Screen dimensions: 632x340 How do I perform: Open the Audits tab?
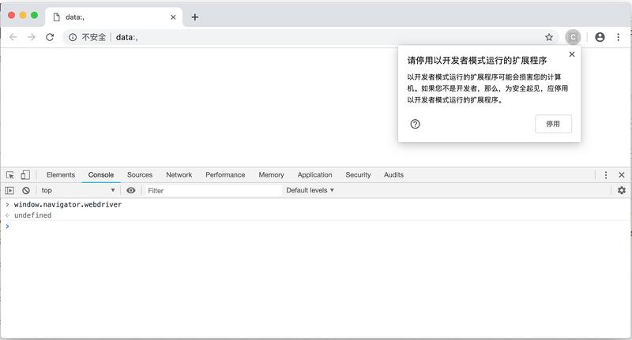click(x=393, y=175)
